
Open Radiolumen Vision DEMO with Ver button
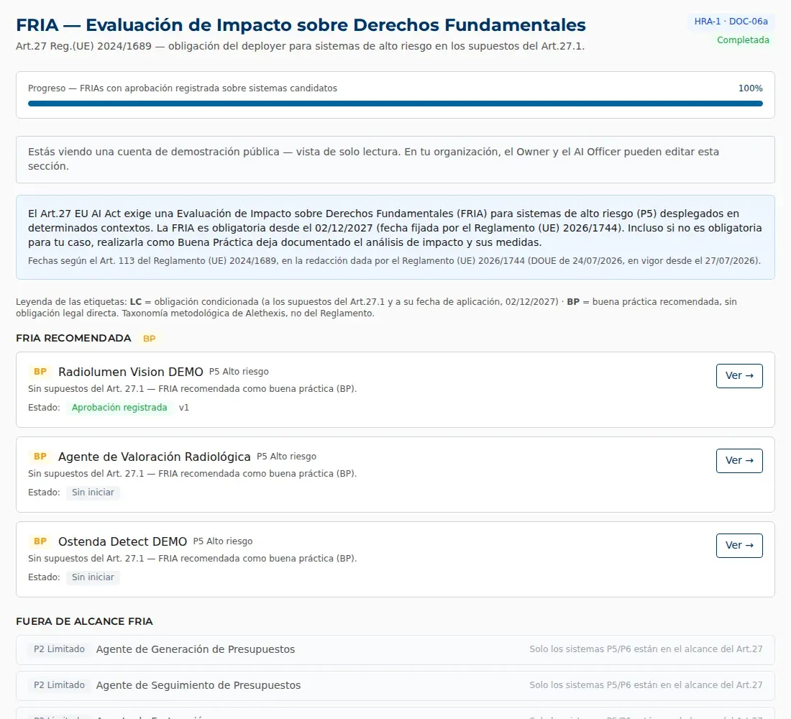point(739,376)
